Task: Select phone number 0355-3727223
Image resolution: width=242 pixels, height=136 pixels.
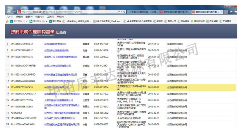Action: 101,118
